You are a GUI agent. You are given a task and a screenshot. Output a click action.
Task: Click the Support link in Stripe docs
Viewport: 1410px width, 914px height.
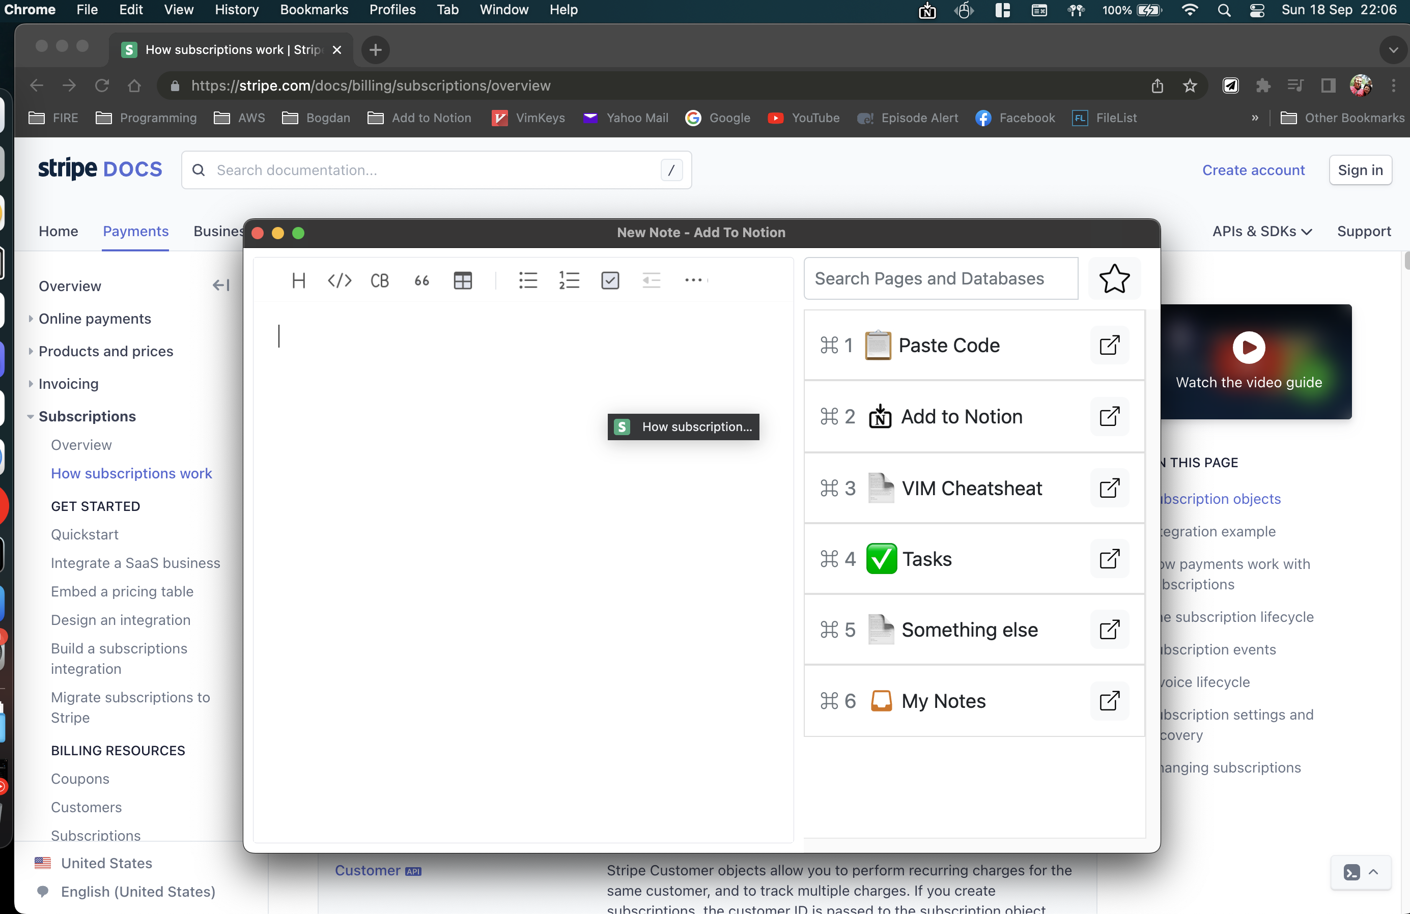pyautogui.click(x=1364, y=231)
